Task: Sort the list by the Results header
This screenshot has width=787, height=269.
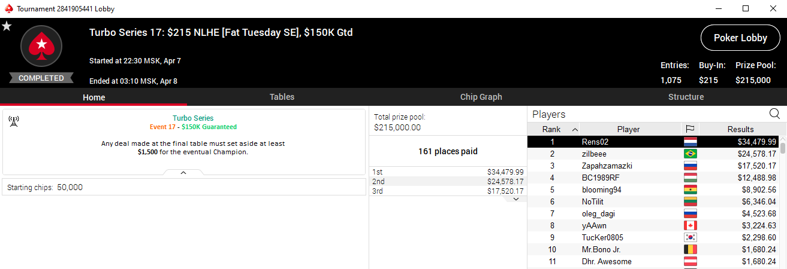Action: pyautogui.click(x=740, y=129)
